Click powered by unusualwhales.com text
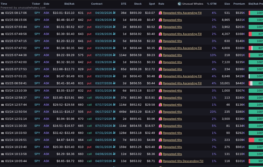This screenshot has width=263, height=167. (x=23, y=7)
